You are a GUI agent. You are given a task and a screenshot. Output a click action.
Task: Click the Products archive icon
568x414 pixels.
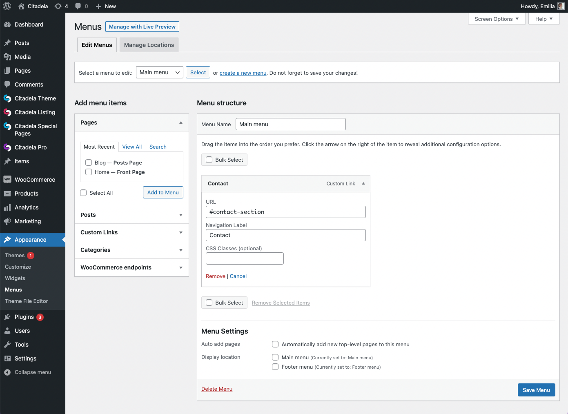tap(7, 194)
